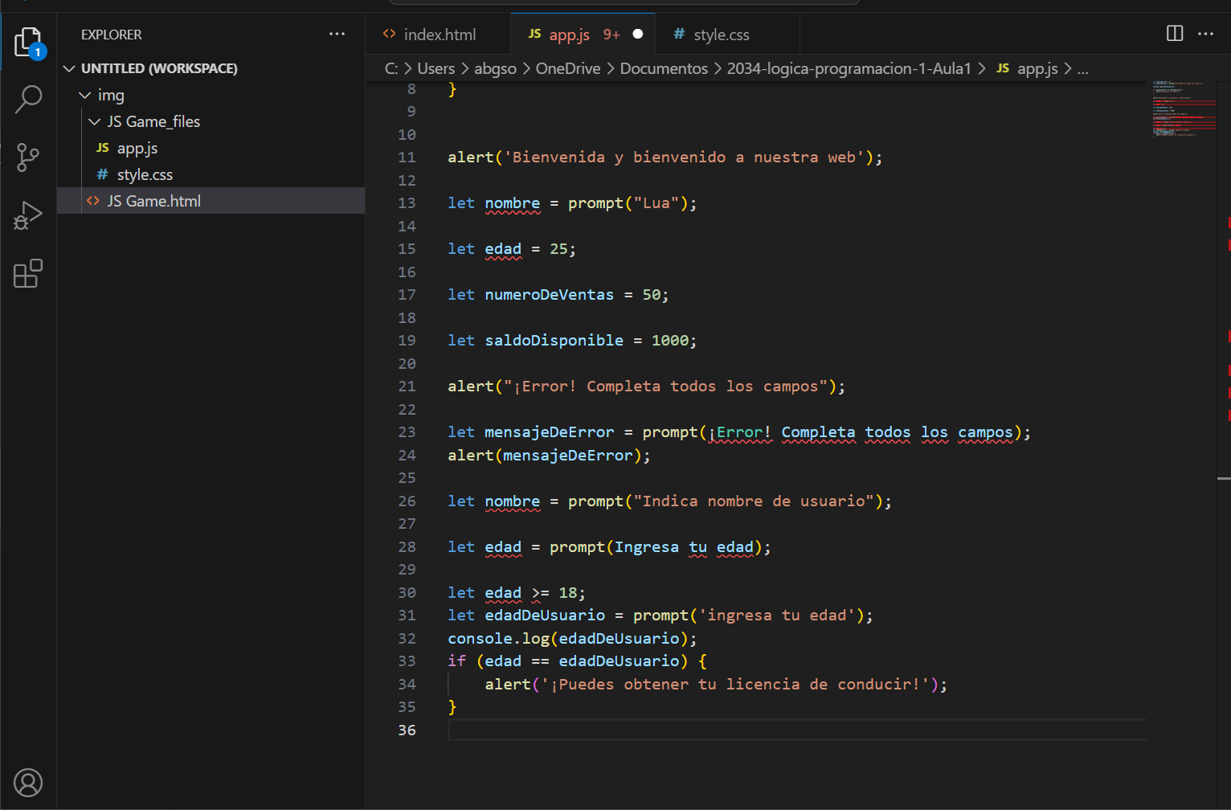Image resolution: width=1231 pixels, height=810 pixels.
Task: Click the 'if' keyword on line 33
Action: (x=456, y=661)
